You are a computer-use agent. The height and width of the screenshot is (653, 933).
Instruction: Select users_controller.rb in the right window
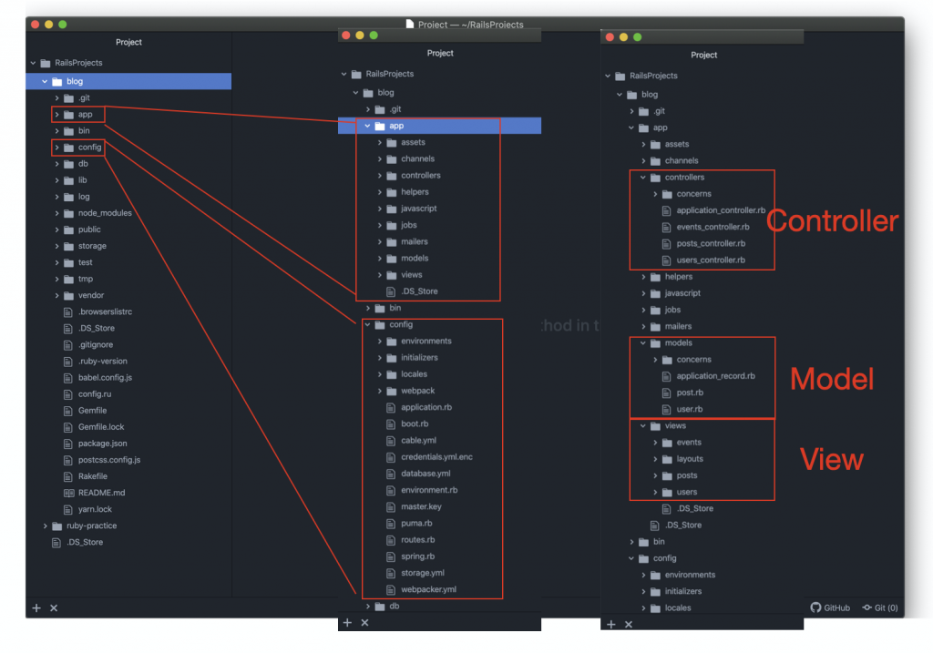[711, 260]
